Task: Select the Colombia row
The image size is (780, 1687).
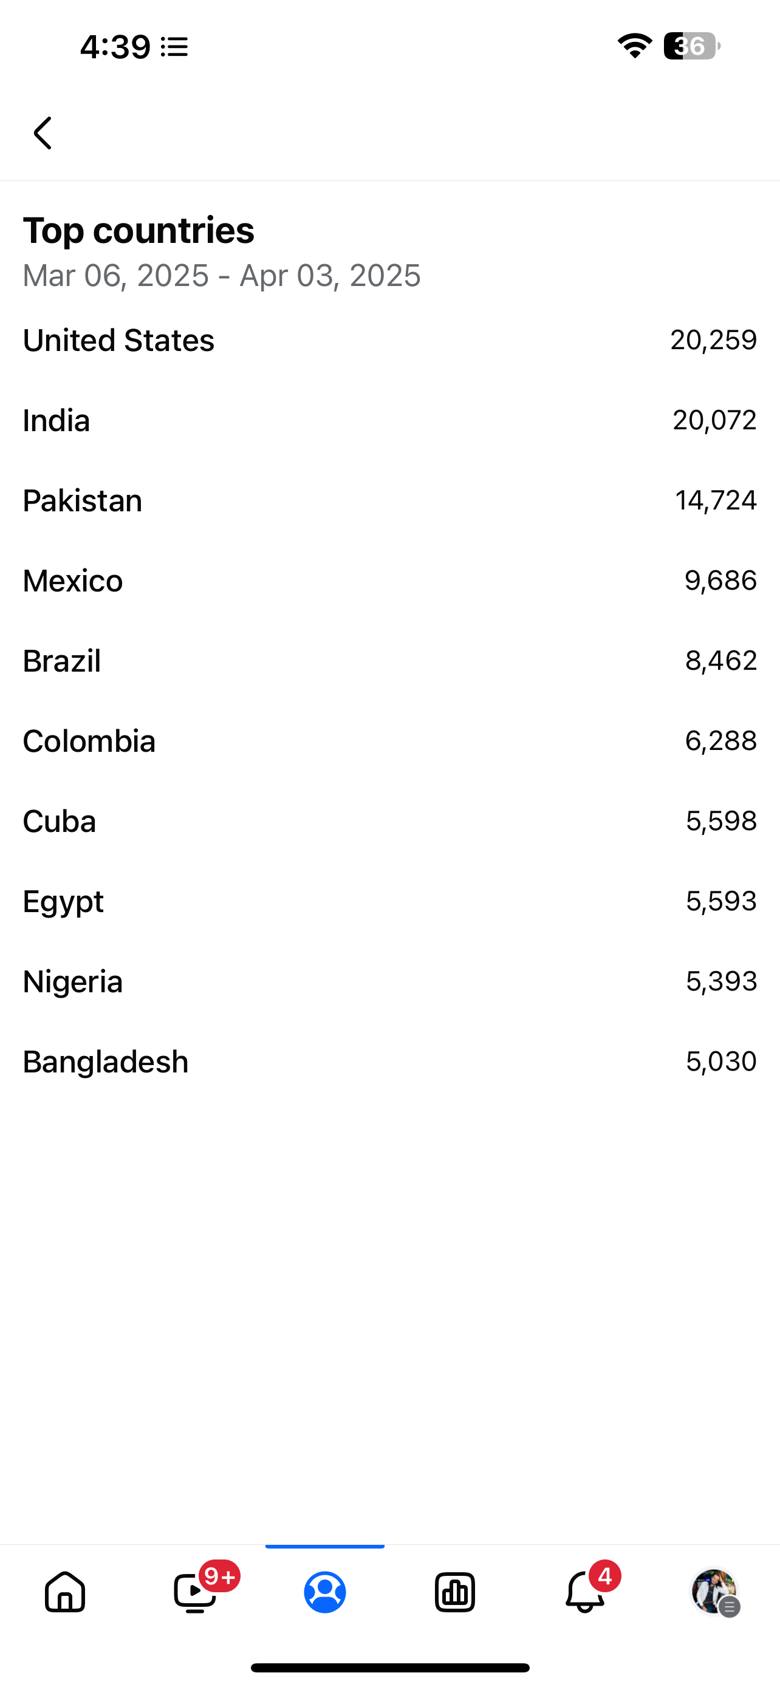Action: pyautogui.click(x=389, y=741)
